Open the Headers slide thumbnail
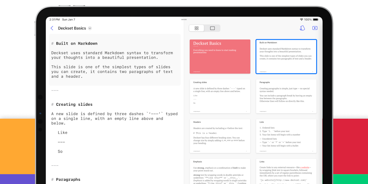Image resolution: width=368 pixels, height=184 pixels. pyautogui.click(x=220, y=136)
